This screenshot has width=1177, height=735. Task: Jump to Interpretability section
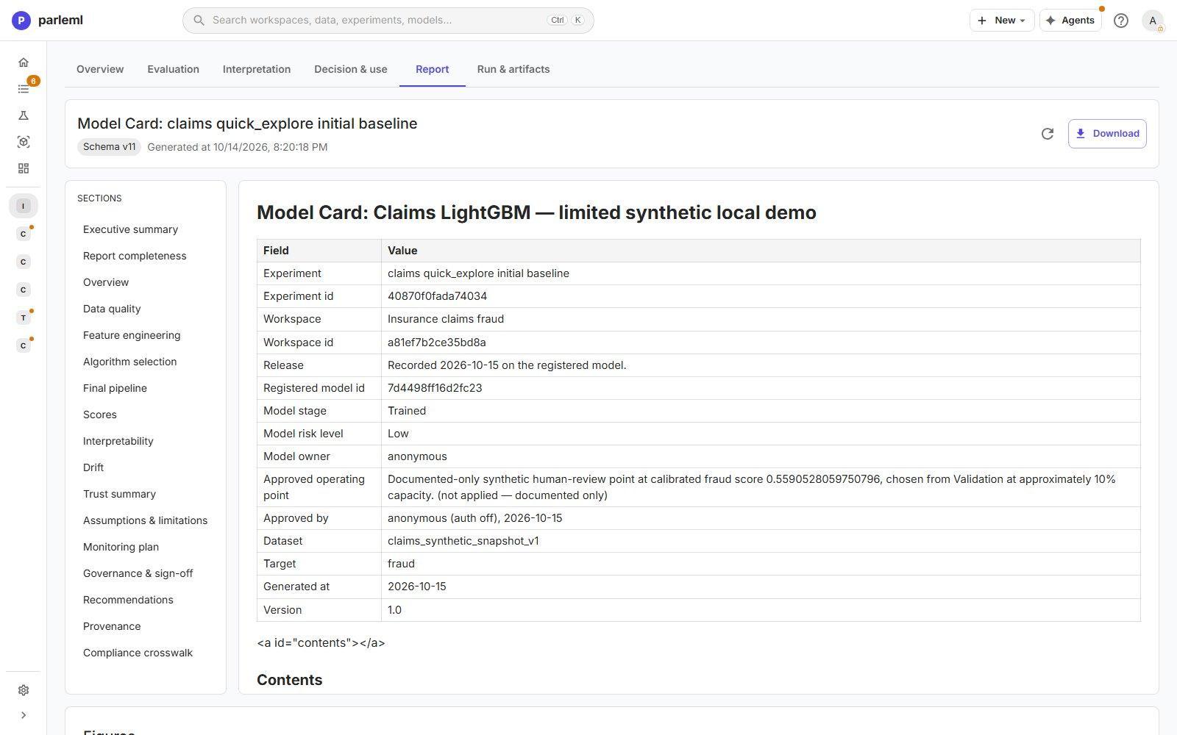click(x=118, y=441)
